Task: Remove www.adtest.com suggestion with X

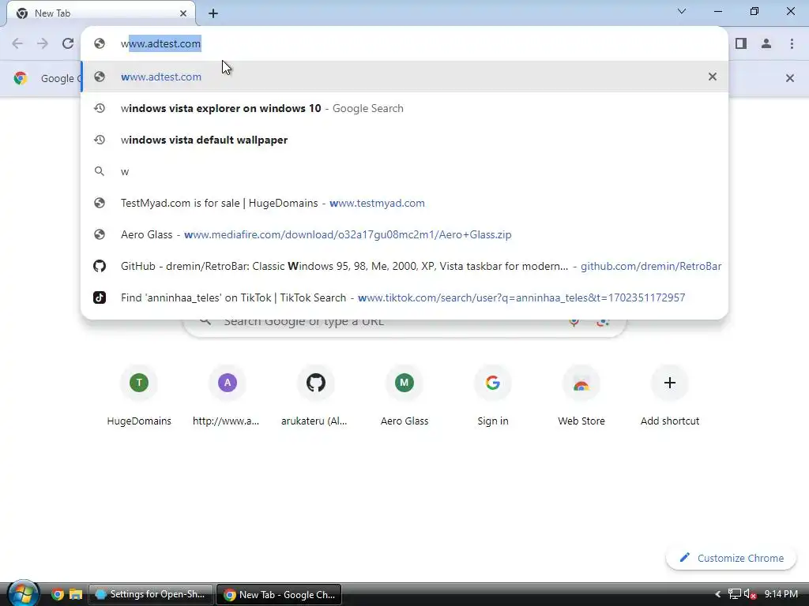Action: pyautogui.click(x=713, y=77)
